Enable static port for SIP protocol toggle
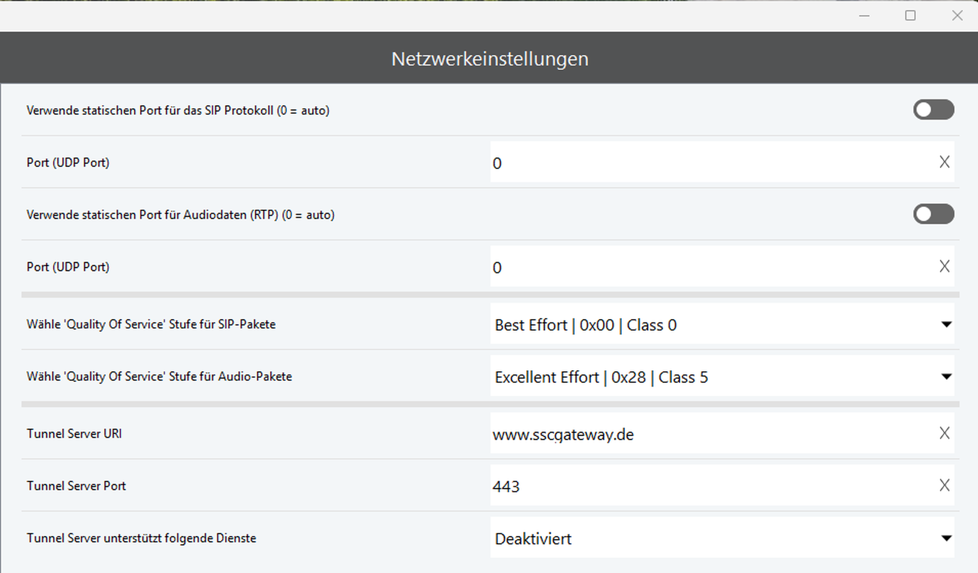 tap(933, 110)
